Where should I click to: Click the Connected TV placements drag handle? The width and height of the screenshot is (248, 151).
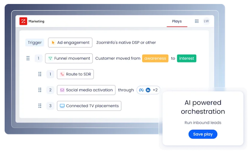point(40,106)
